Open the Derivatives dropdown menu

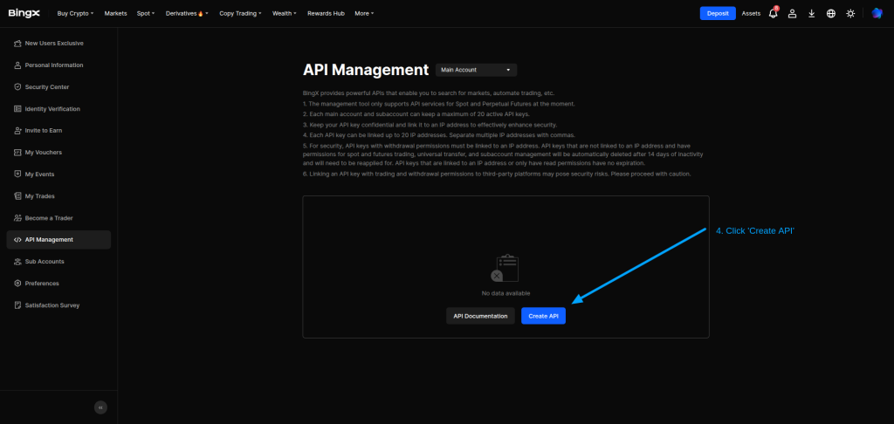(x=187, y=14)
